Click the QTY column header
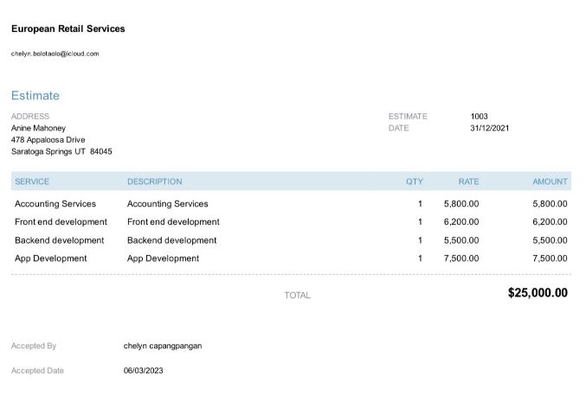Viewport: 586px width, 408px height. (415, 182)
